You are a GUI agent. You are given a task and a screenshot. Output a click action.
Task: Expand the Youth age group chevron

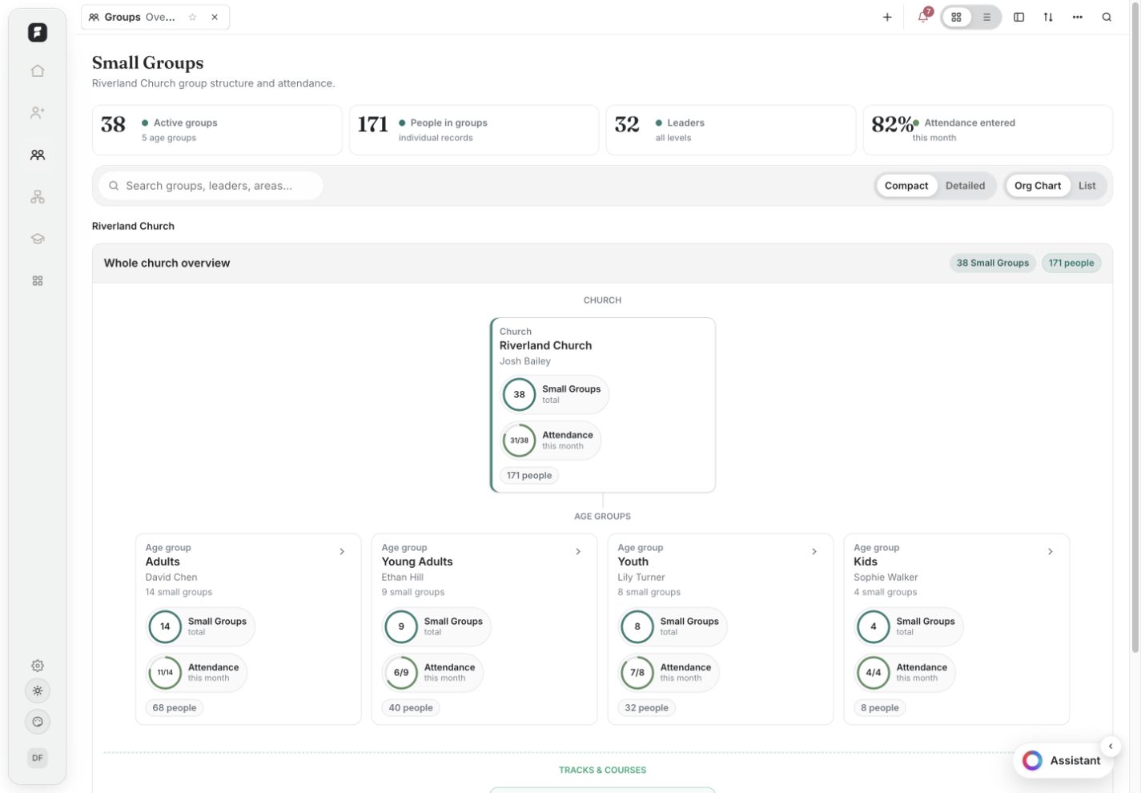point(814,552)
